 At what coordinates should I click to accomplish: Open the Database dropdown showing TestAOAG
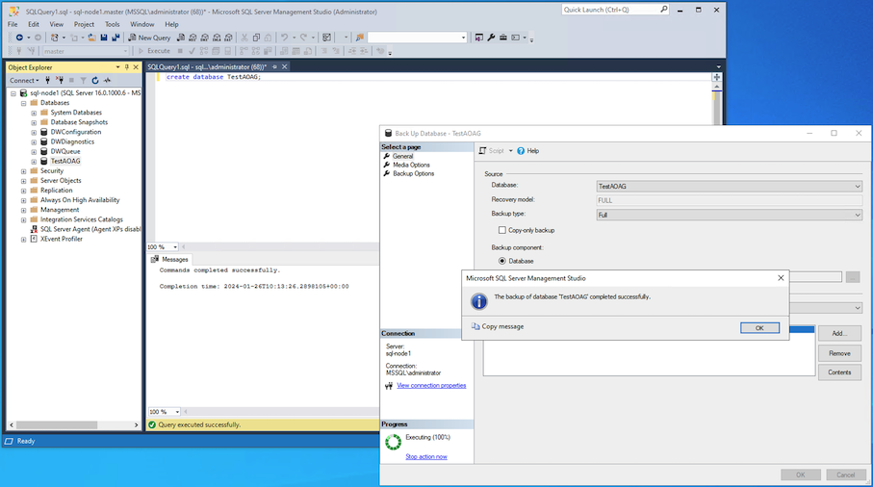pyautogui.click(x=730, y=187)
